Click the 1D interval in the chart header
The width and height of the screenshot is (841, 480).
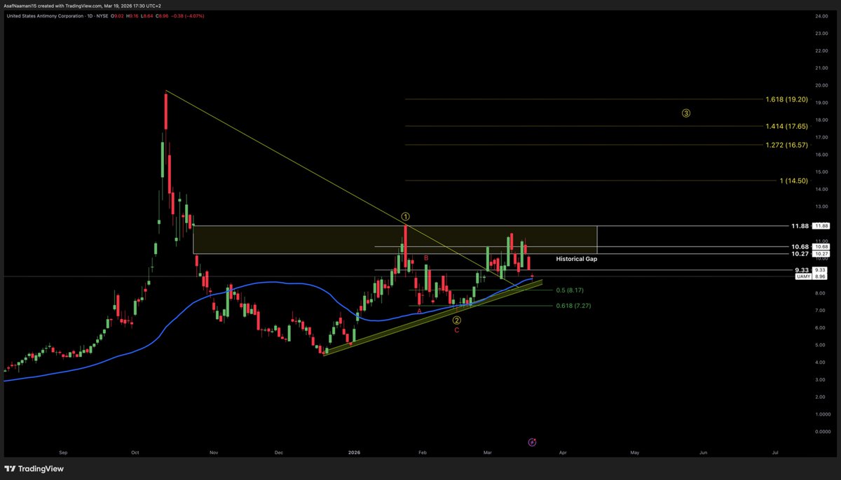(x=89, y=16)
